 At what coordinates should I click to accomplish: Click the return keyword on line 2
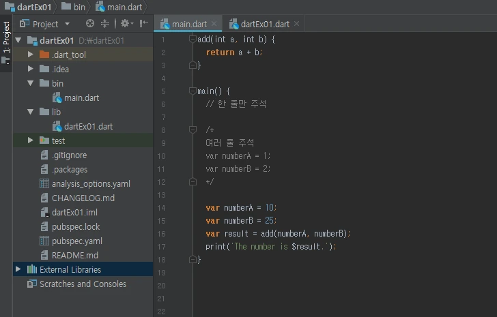tap(221, 52)
